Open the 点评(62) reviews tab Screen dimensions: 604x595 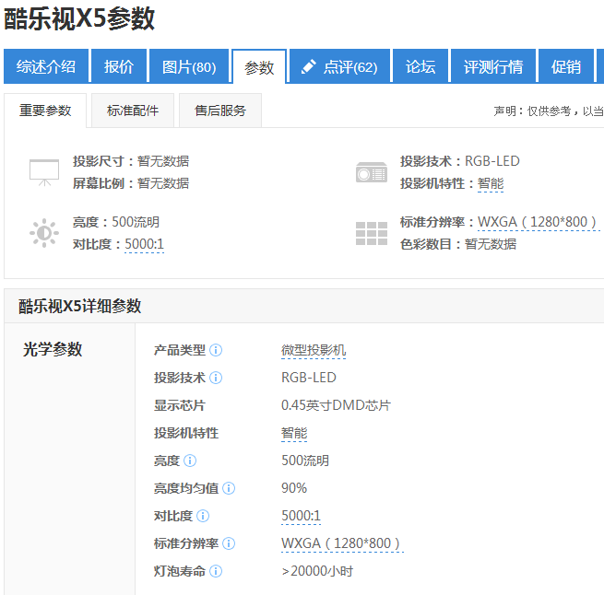click(x=339, y=66)
